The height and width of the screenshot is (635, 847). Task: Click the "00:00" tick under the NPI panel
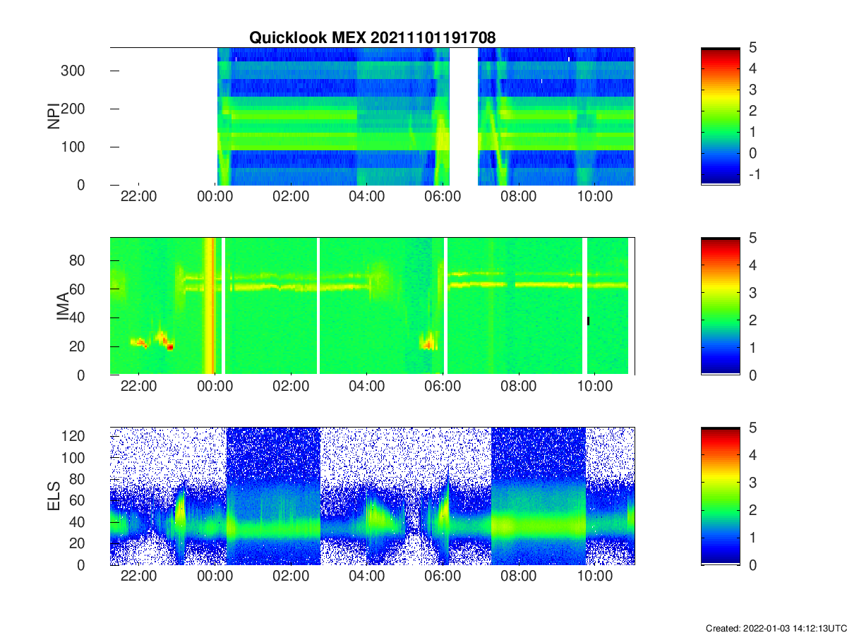(x=215, y=196)
